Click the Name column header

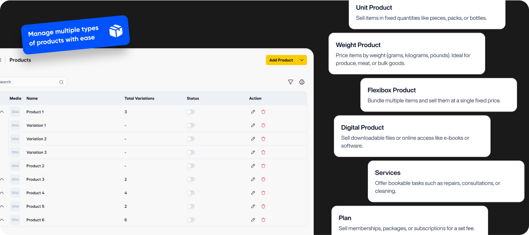32,99
